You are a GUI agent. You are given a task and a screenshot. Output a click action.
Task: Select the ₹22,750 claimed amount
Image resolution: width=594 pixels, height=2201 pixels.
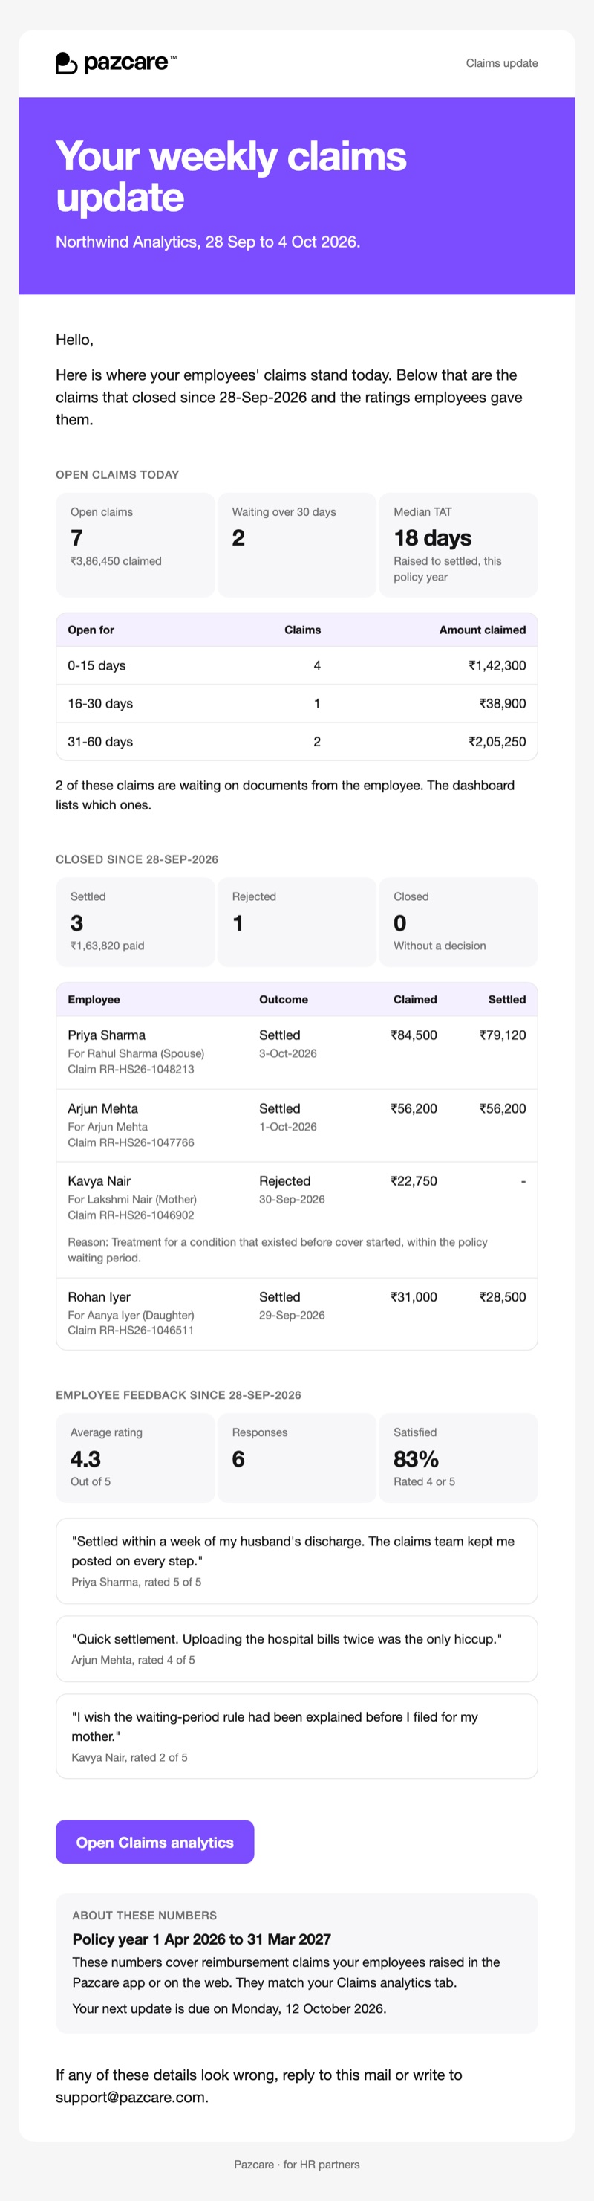point(414,1182)
